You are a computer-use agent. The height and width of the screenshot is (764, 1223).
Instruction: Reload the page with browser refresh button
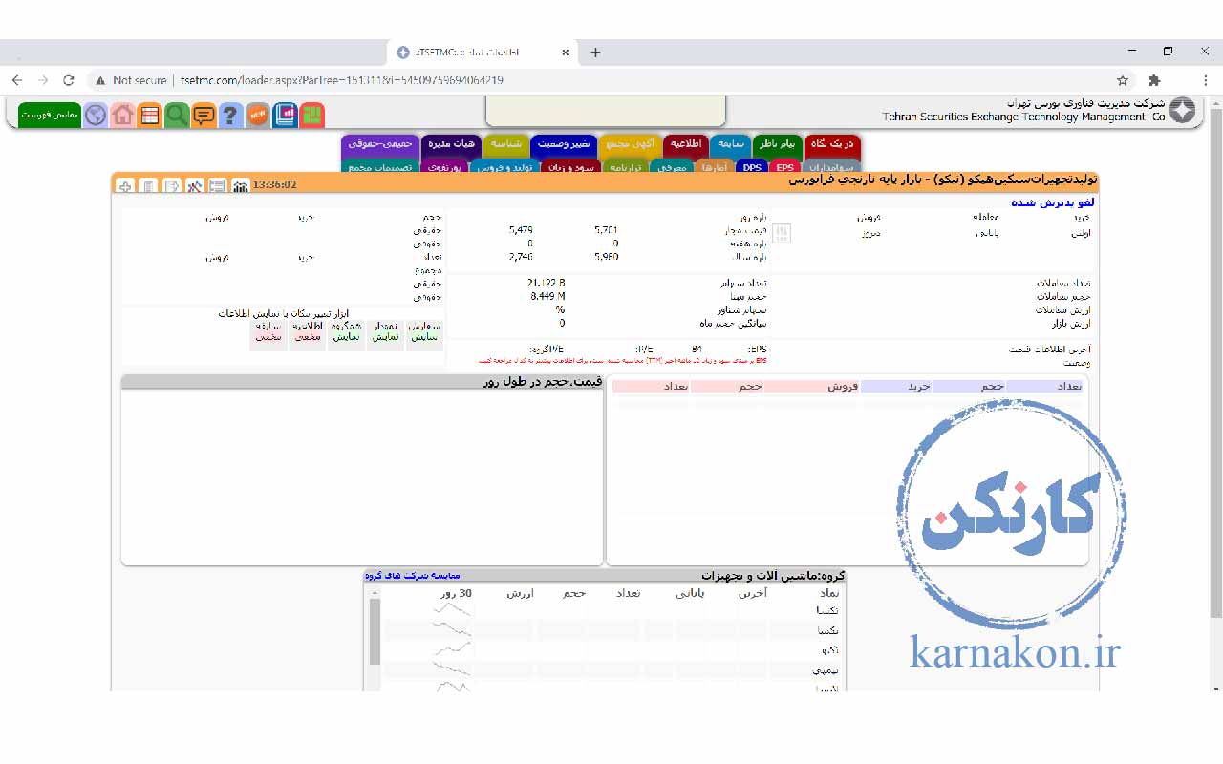(68, 80)
